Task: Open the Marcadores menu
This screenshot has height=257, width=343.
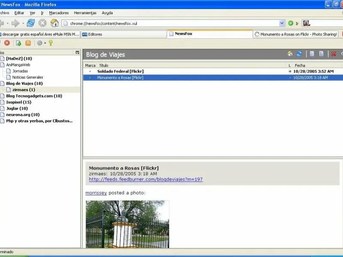Action: (x=59, y=13)
